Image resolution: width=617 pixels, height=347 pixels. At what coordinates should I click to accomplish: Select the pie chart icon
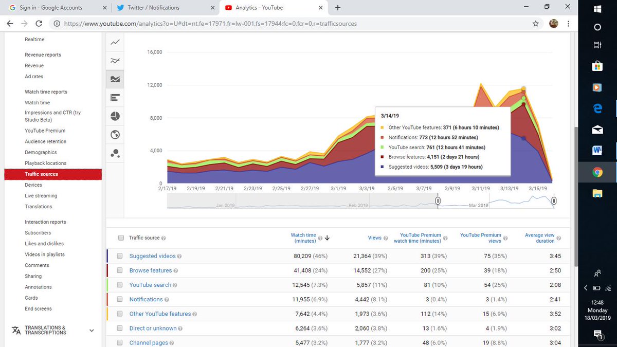115,116
